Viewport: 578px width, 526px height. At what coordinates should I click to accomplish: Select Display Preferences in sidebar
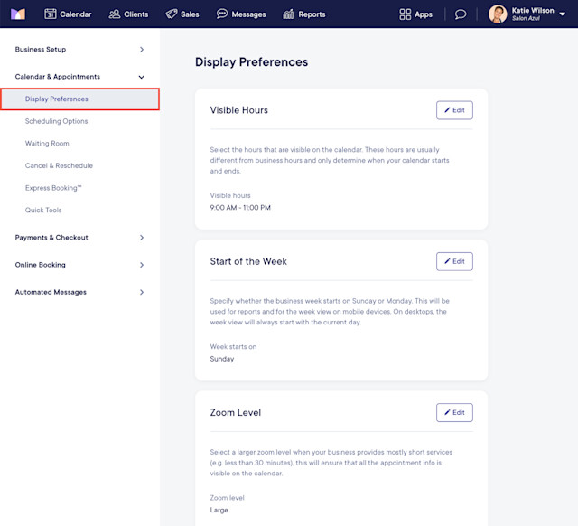pos(80,99)
